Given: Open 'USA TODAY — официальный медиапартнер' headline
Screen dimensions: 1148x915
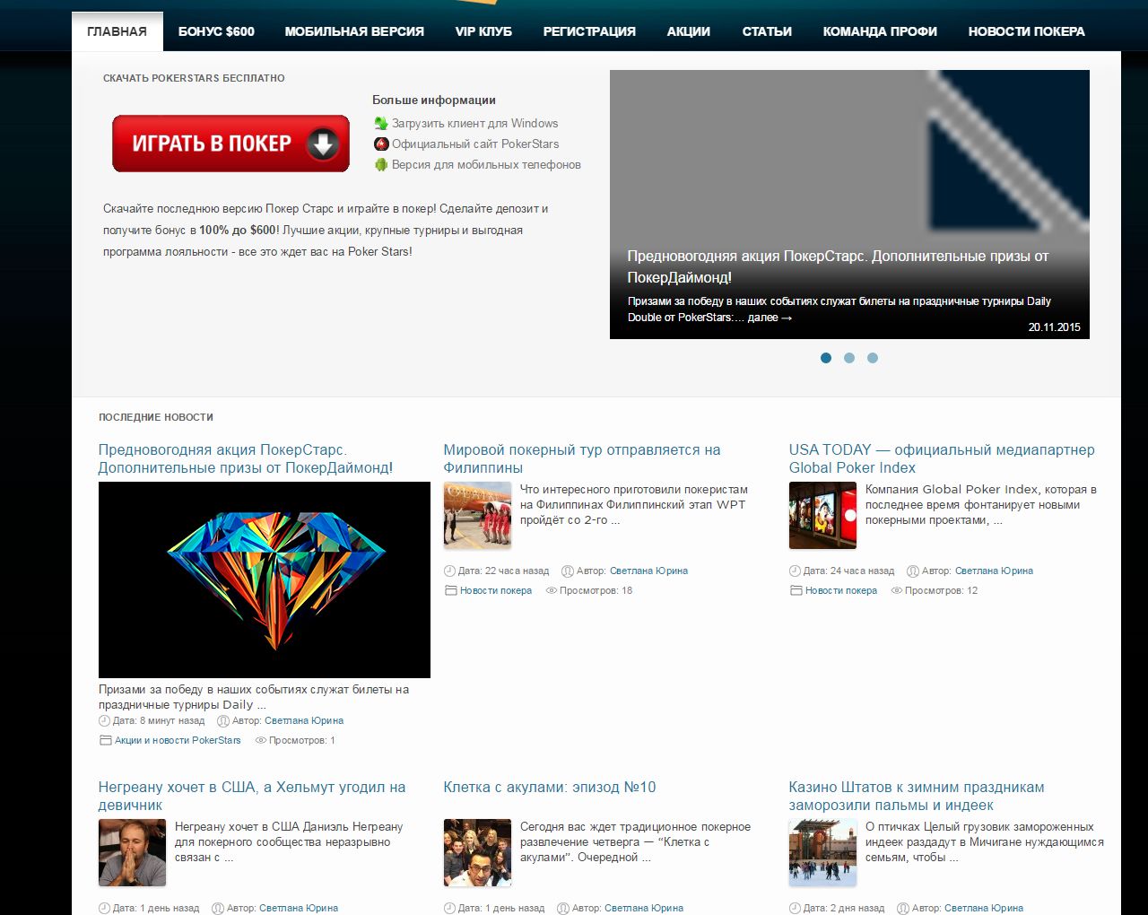Looking at the screenshot, I should coord(942,458).
